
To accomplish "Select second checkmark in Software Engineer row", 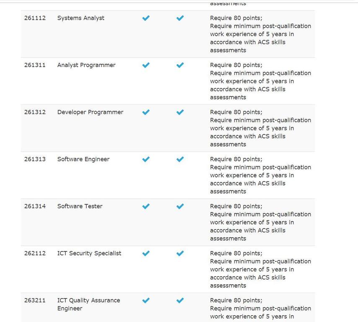I will tap(180, 159).
